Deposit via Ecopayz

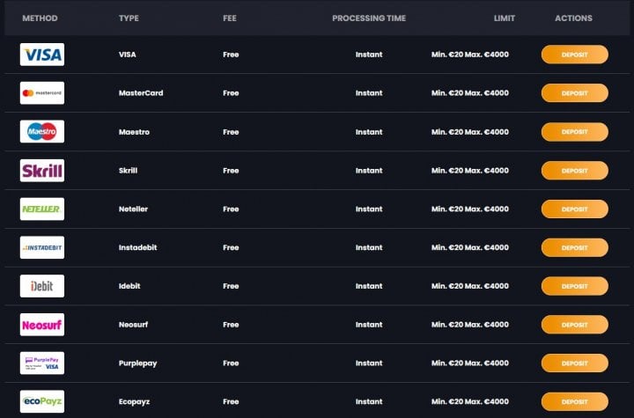(x=574, y=402)
